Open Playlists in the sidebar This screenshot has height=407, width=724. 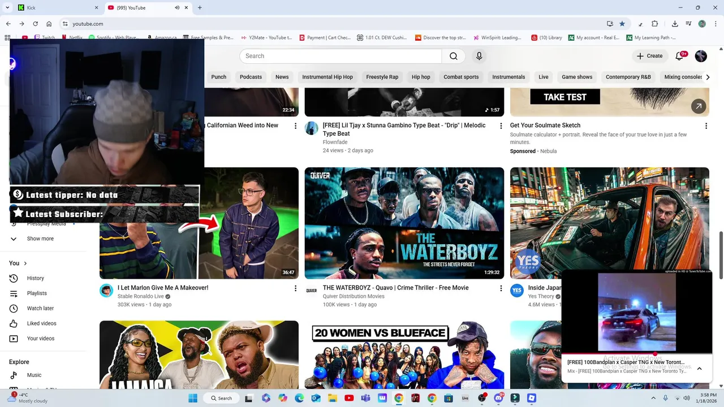tap(37, 293)
